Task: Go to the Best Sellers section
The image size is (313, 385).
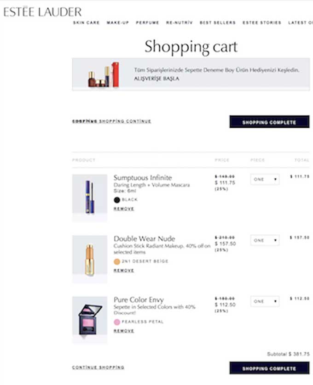Action: pyautogui.click(x=218, y=23)
